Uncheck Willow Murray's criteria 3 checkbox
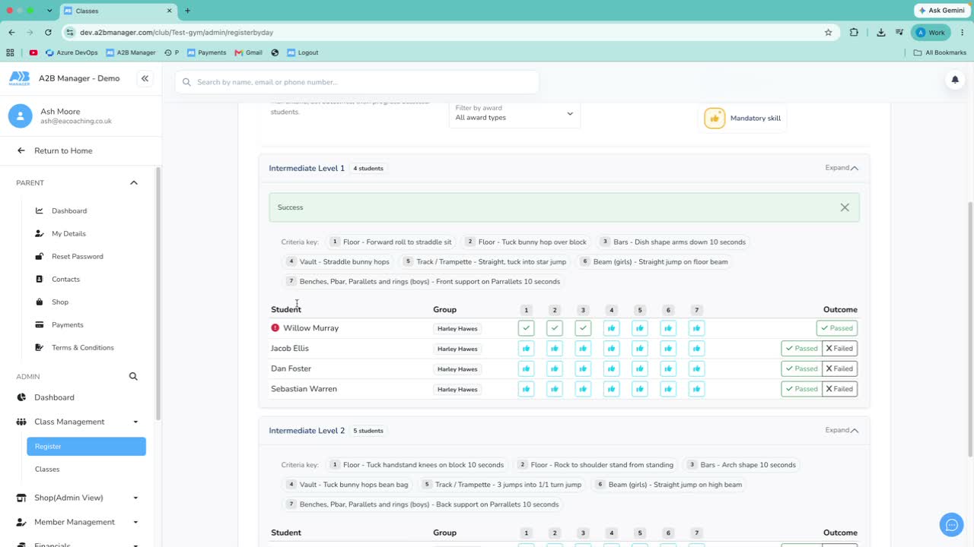The width and height of the screenshot is (974, 547). point(583,328)
